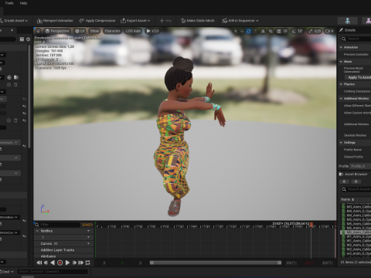Collapse the Settings section in Details

341,143
